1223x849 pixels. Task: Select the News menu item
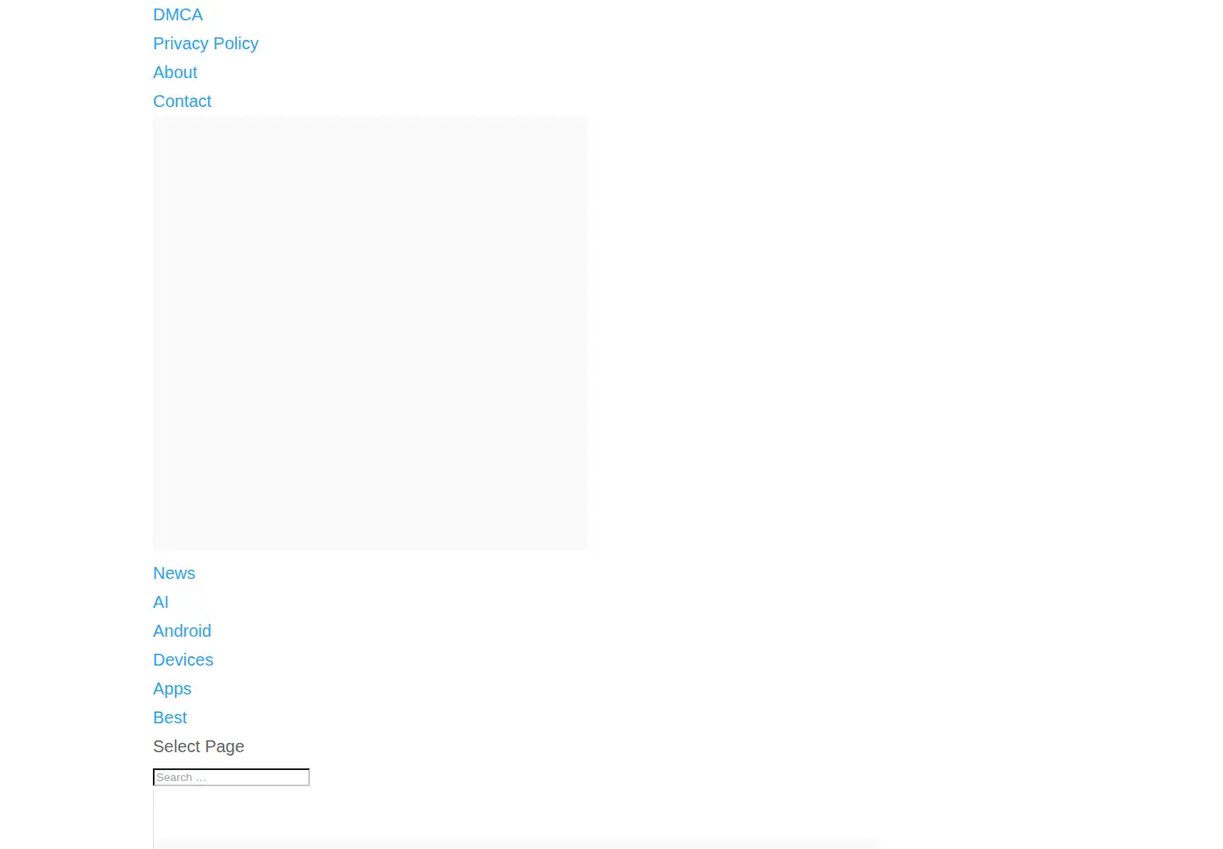pyautogui.click(x=174, y=573)
